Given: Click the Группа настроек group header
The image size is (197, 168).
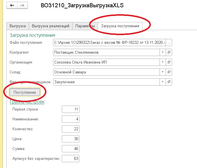Looking at the screenshot, I should point(27,102).
